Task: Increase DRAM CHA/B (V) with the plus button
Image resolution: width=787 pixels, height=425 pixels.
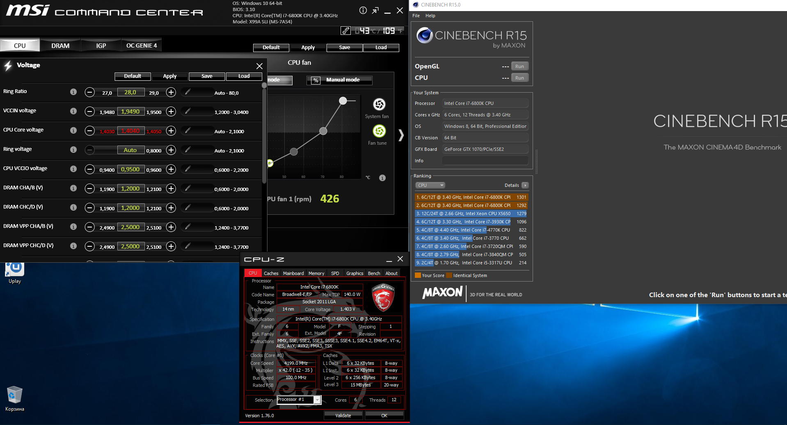Action: coord(171,189)
